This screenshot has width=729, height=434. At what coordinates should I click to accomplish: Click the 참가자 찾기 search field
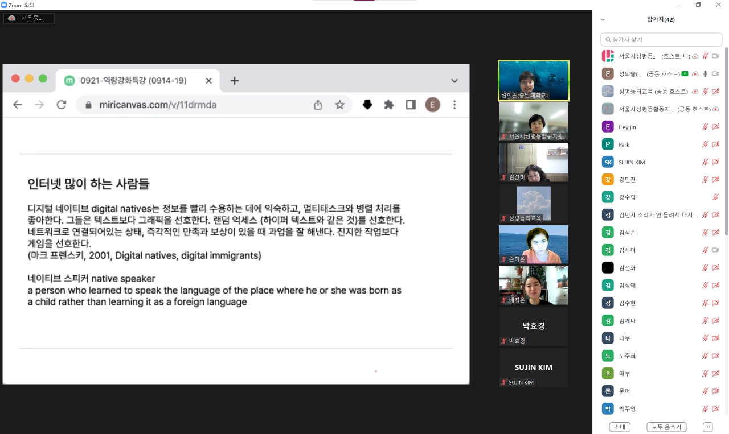(x=661, y=39)
